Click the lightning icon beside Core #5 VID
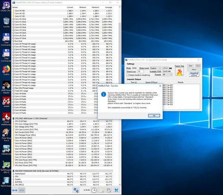Image resolution: width=223 pixels, height=195 pixels. [x=13, y=11]
